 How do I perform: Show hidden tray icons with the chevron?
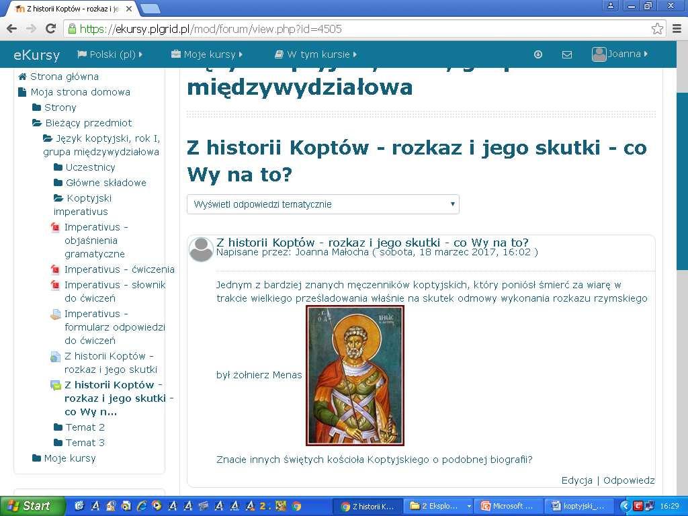[x=626, y=506]
